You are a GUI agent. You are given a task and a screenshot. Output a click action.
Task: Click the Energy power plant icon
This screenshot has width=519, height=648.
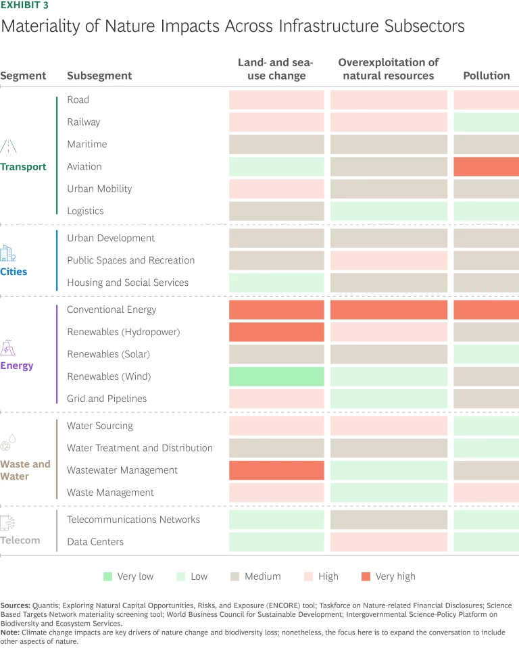point(8,349)
